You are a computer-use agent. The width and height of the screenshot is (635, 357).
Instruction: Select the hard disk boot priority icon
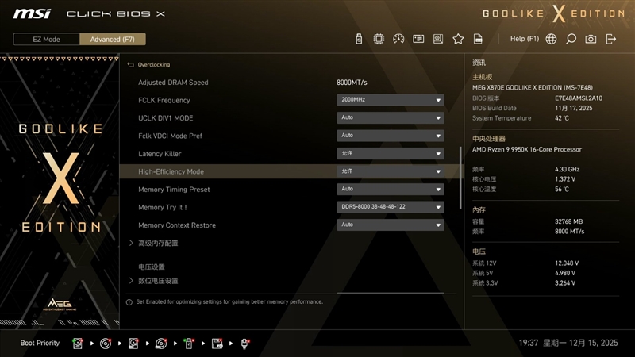tap(77, 344)
